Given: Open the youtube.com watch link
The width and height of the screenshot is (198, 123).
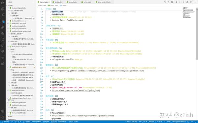Looking at the screenshot, I should 76,91.
